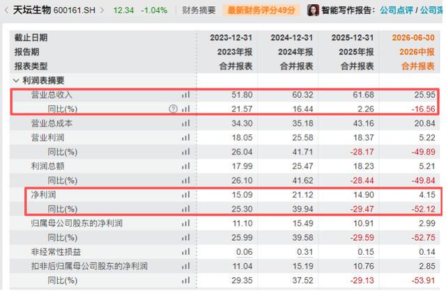Click the total profit growth value -28.44
The width and height of the screenshot is (446, 291).
coord(362,180)
